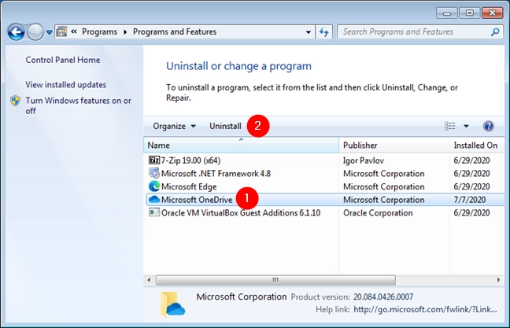This screenshot has height=328, width=510.
Task: Click the 7/7/2020 install date cell
Action: pos(470,200)
